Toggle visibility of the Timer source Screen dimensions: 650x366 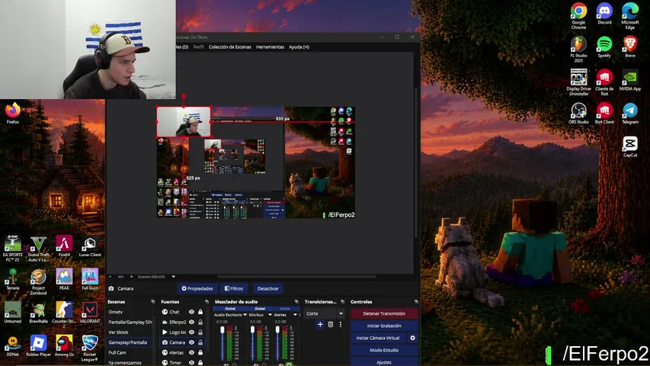[191, 362]
